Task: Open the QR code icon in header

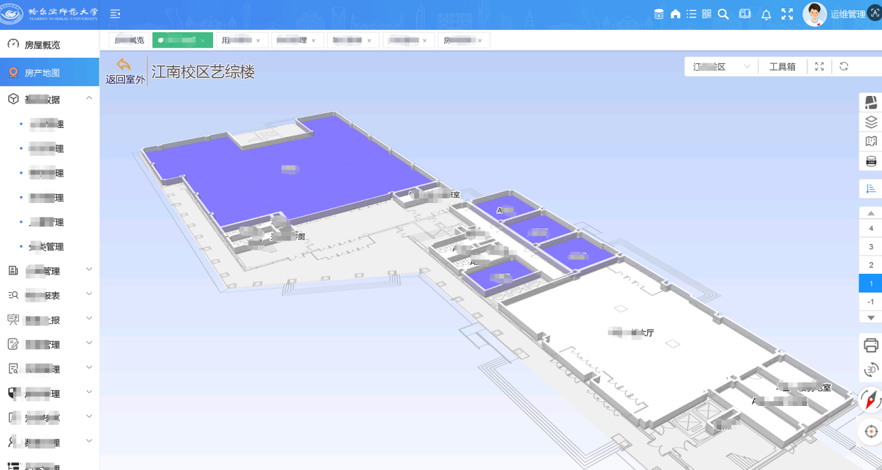Action: click(x=707, y=15)
